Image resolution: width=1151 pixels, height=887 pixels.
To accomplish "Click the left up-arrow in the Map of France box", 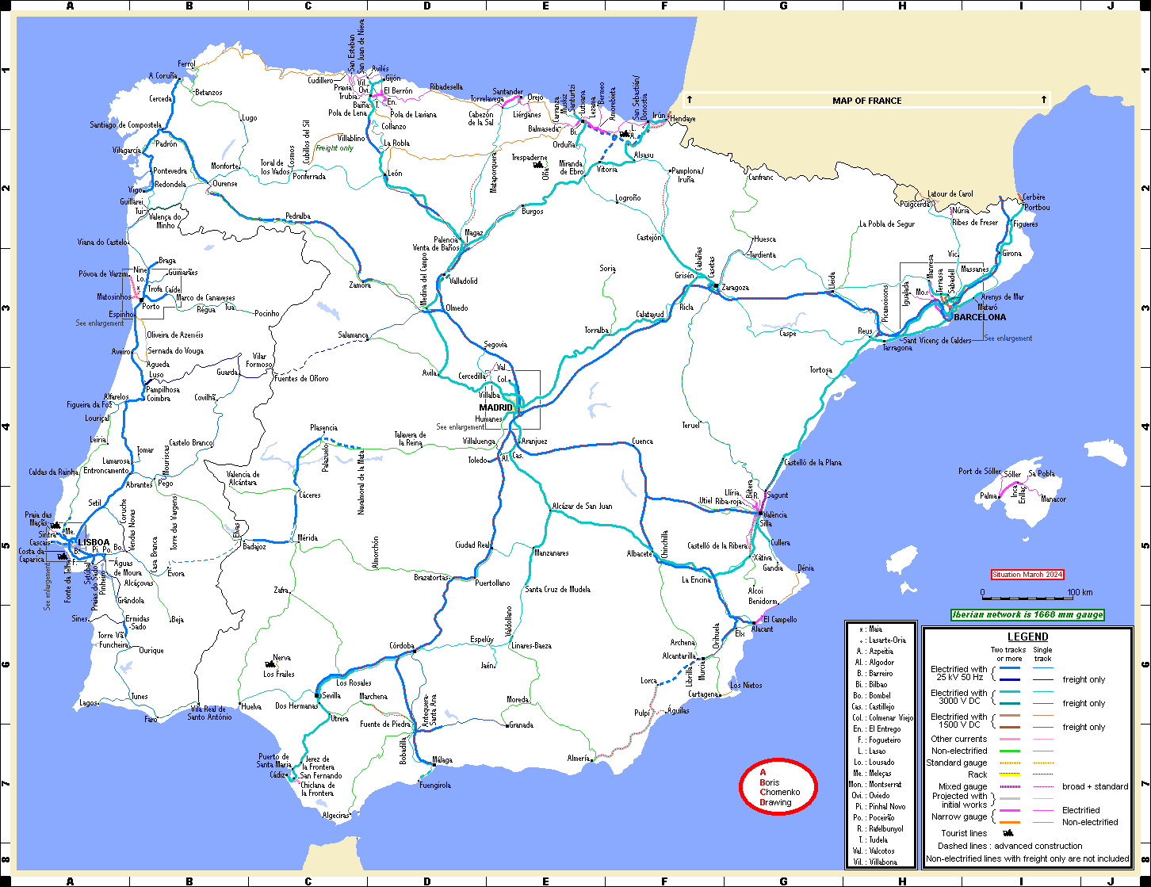I will click(690, 100).
